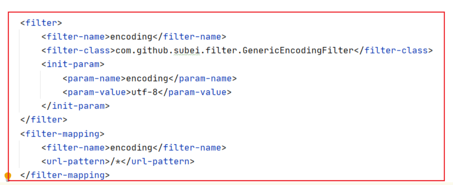Click the opening <param-value> tag
Screen dimensions: 453x185
point(96,92)
